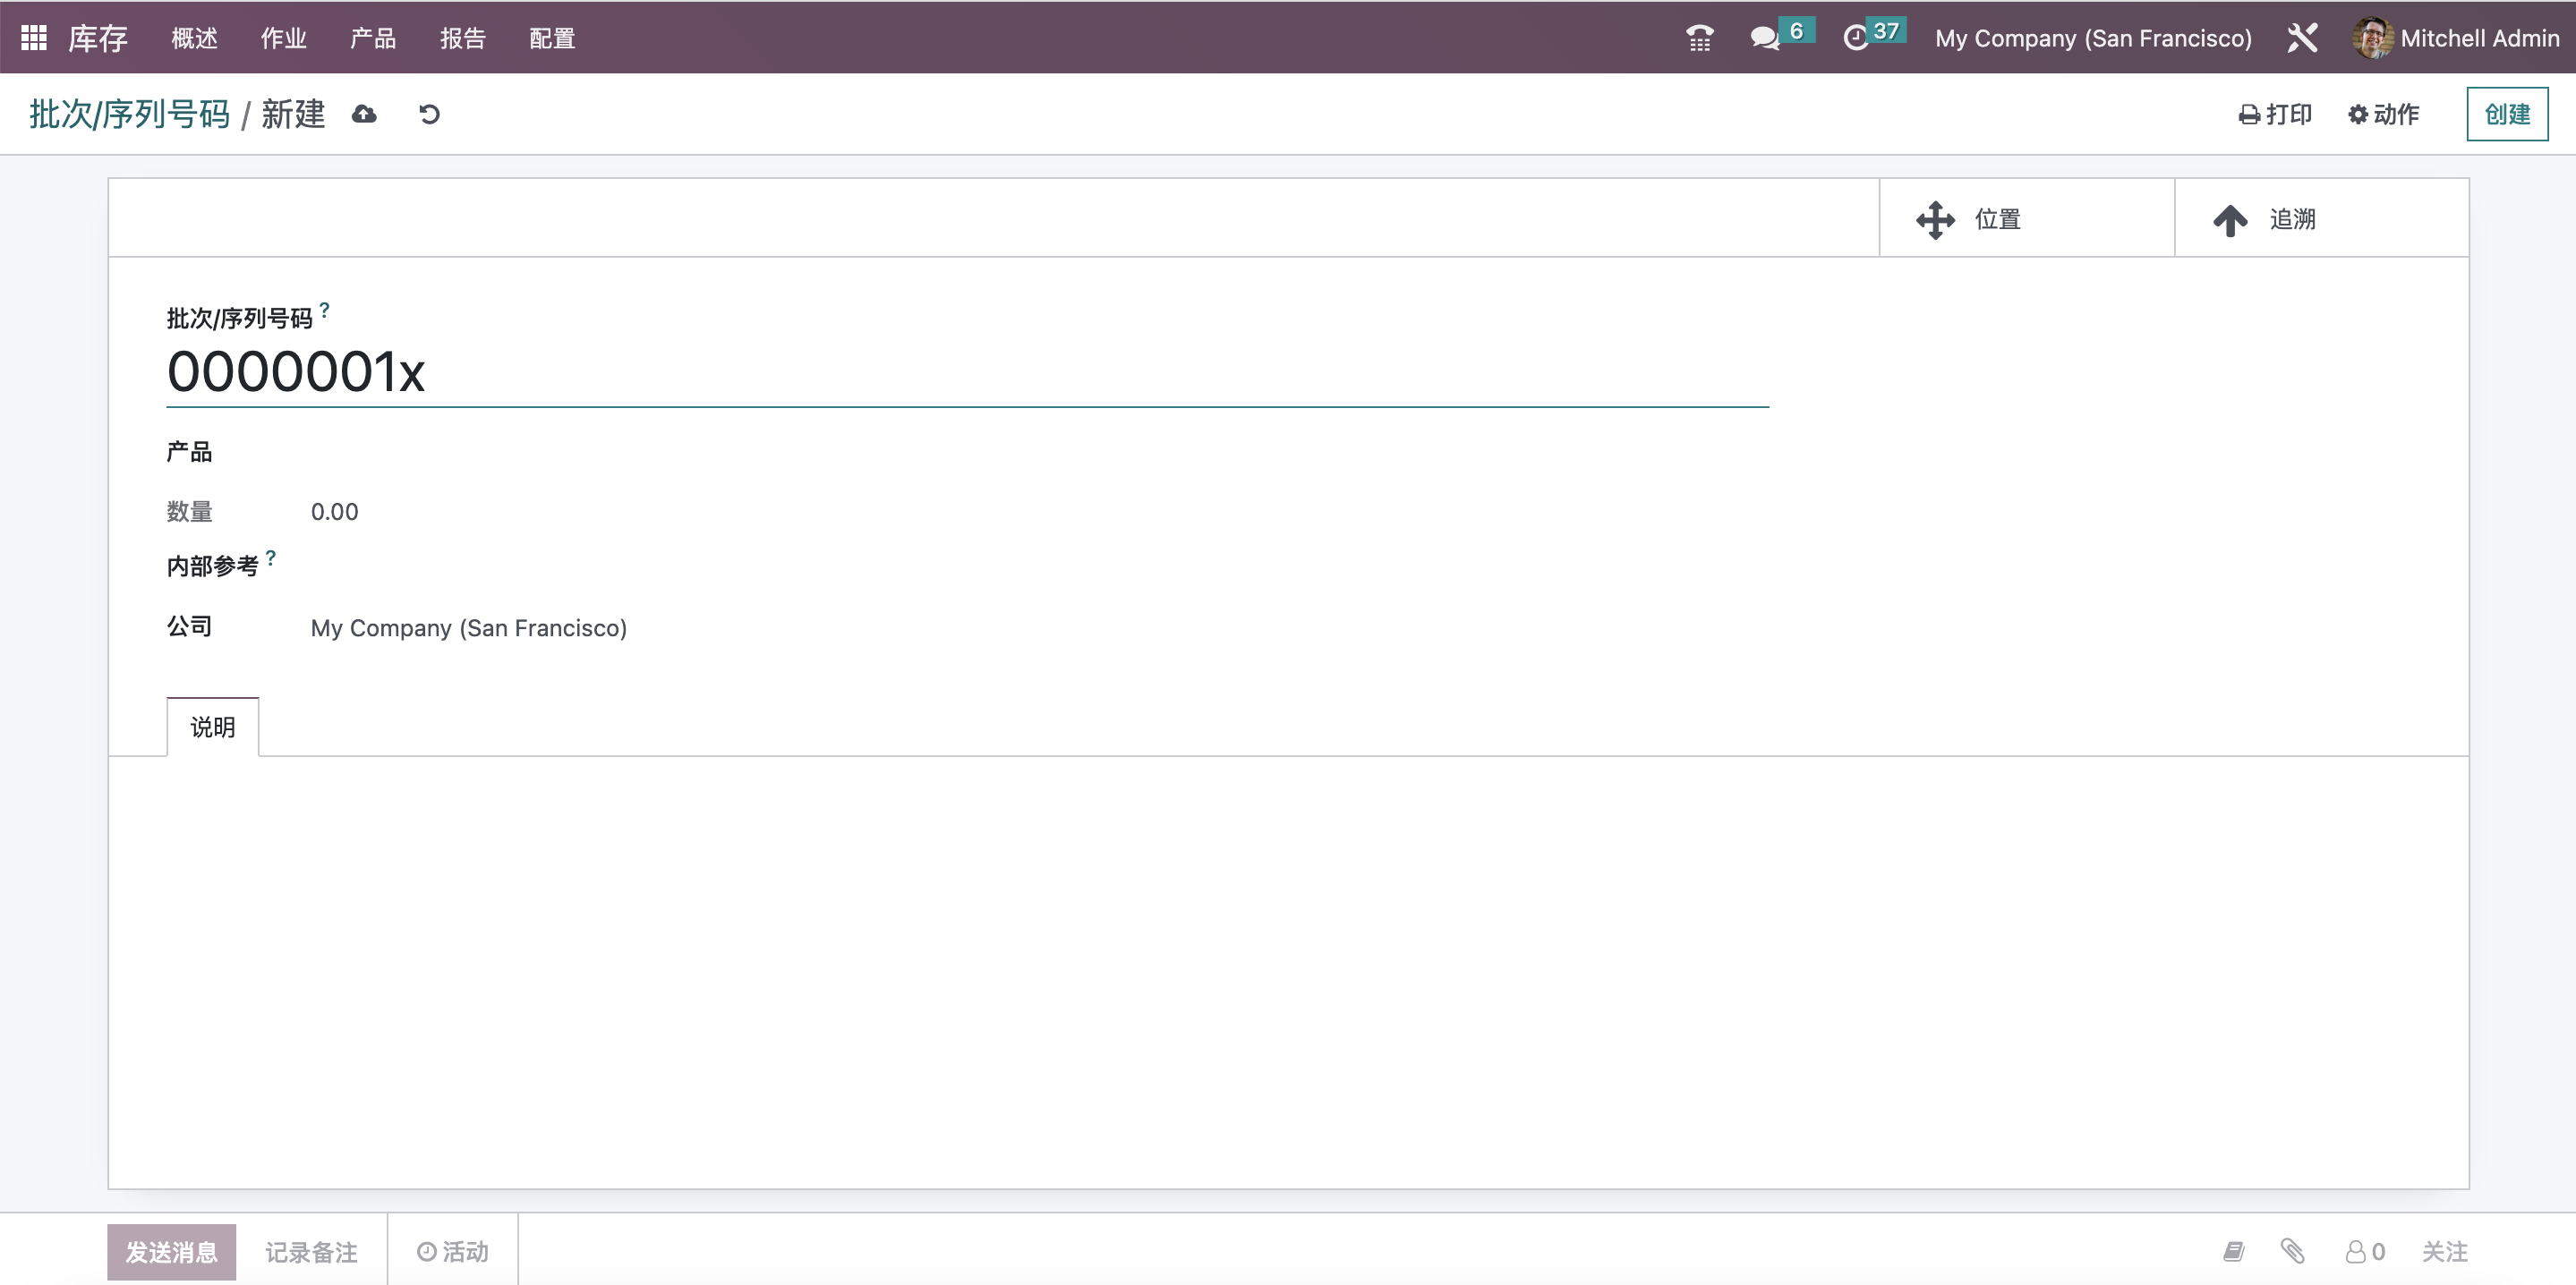Click in the 说明 description text area
The height and width of the screenshot is (1285, 2576).
[x=1288, y=970]
